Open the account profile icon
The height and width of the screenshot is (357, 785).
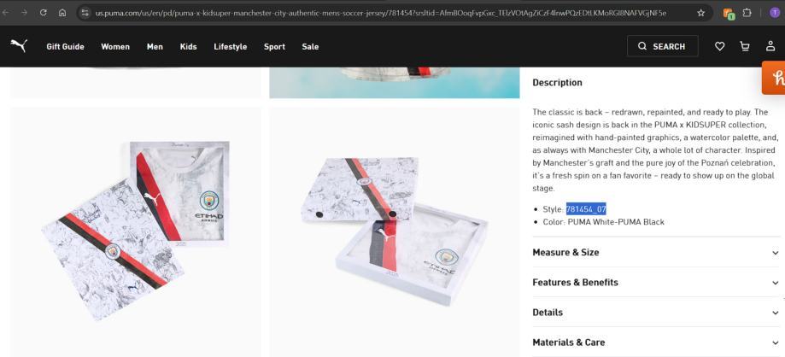pos(770,46)
